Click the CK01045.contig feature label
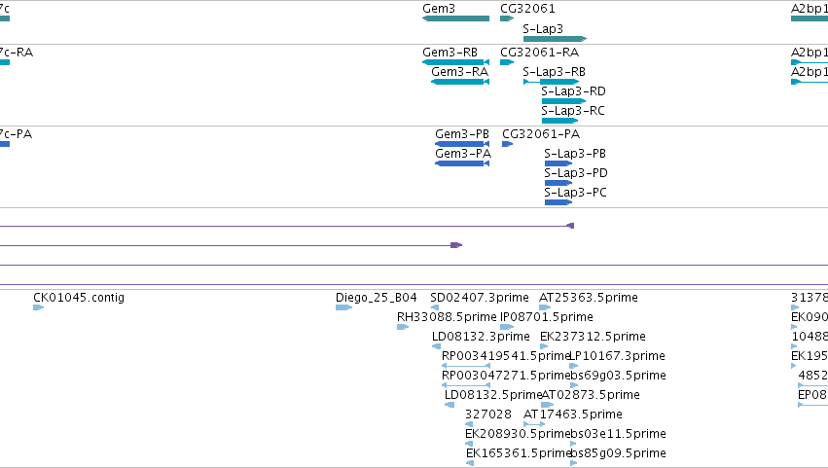The width and height of the screenshot is (828, 468). click(x=79, y=298)
